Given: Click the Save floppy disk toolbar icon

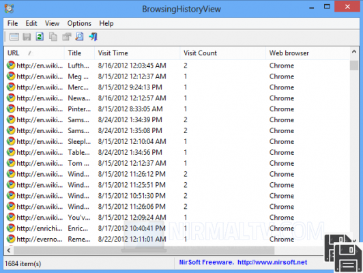Looking at the screenshot, I should [27, 37].
